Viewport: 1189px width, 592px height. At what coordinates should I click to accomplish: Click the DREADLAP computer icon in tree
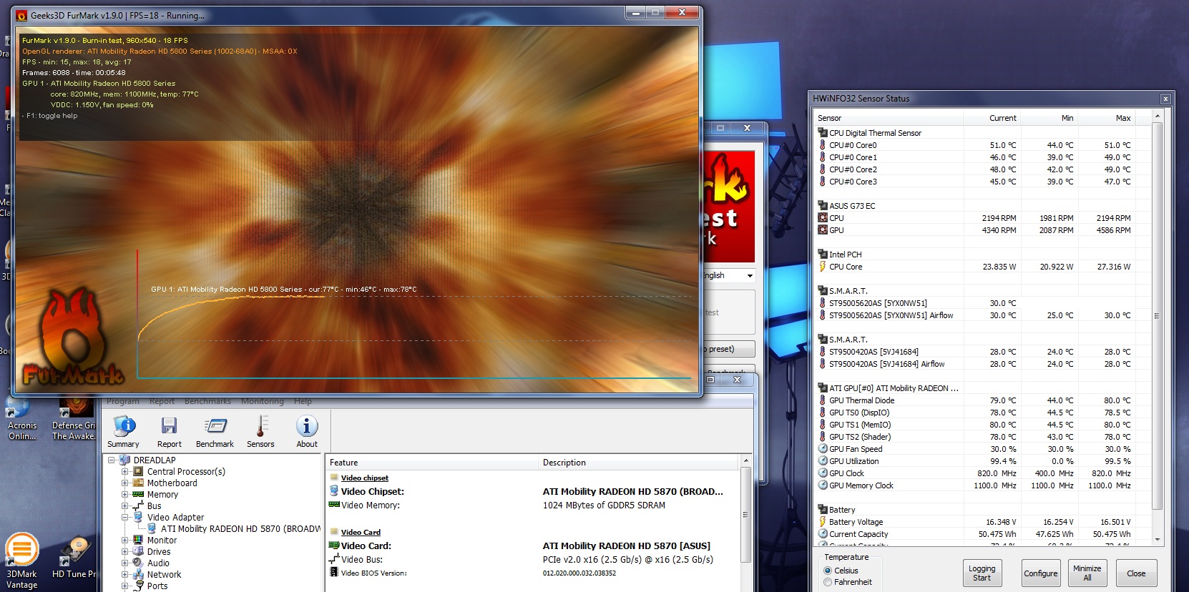point(125,460)
